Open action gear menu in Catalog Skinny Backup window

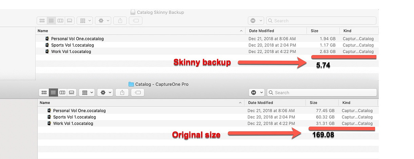(x=103, y=21)
